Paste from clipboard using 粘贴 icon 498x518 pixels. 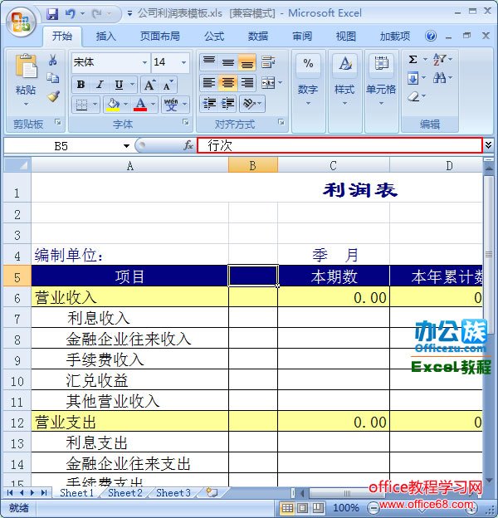click(x=26, y=66)
